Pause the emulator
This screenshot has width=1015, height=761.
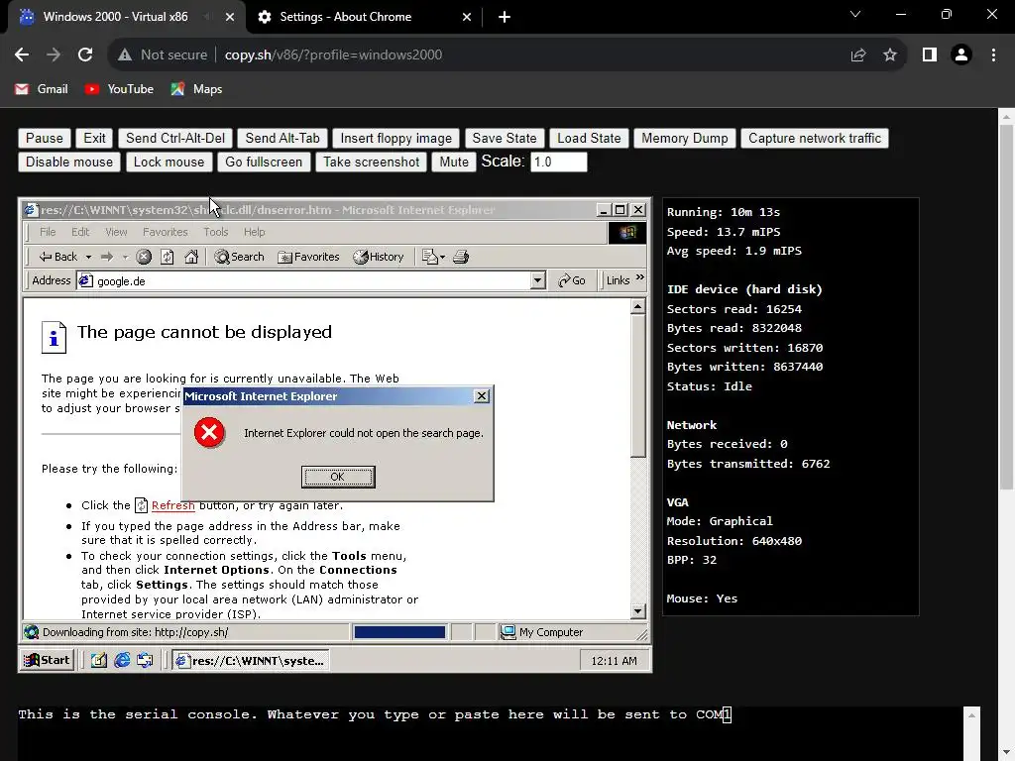point(44,139)
